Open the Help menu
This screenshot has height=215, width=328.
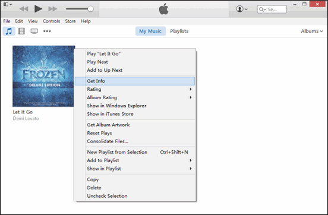[86, 21]
